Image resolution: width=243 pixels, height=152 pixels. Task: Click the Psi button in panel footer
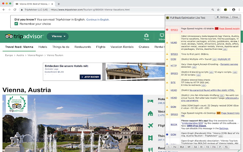pos(175,147)
